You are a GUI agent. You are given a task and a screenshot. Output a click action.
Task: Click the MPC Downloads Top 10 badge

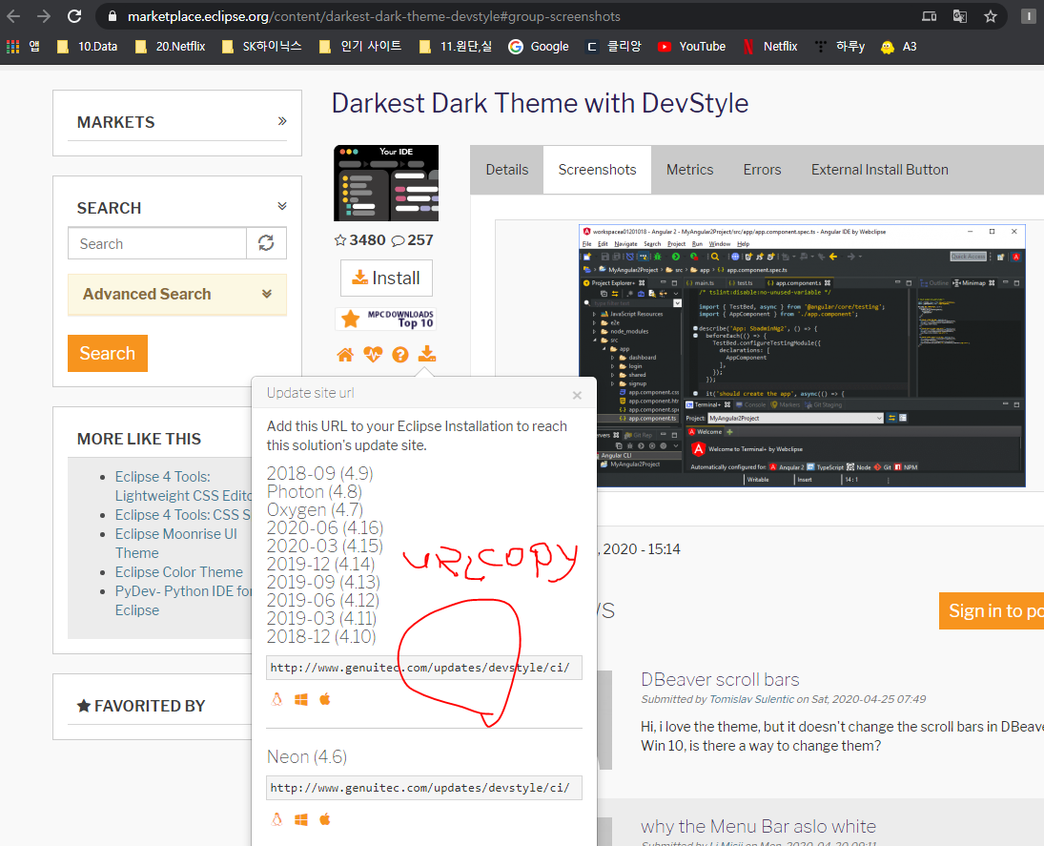tap(386, 320)
